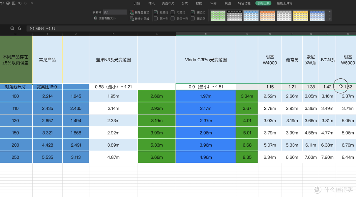The height and width of the screenshot is (197, 356).
Task: Enable the 最后一列 last column checkbox
Action: point(172,18)
